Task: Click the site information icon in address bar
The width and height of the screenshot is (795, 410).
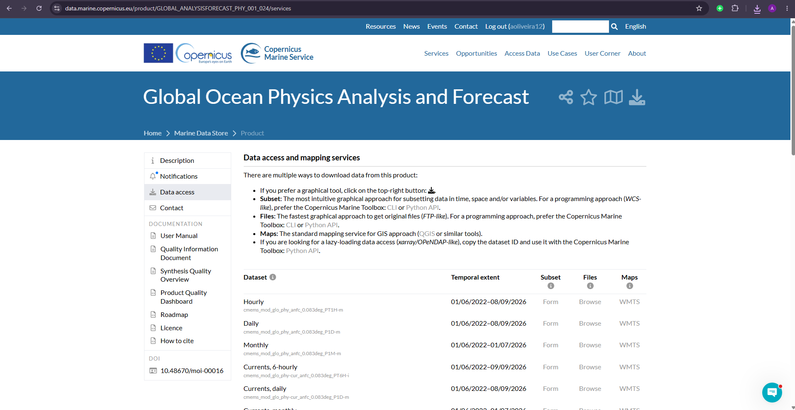Action: (57, 8)
